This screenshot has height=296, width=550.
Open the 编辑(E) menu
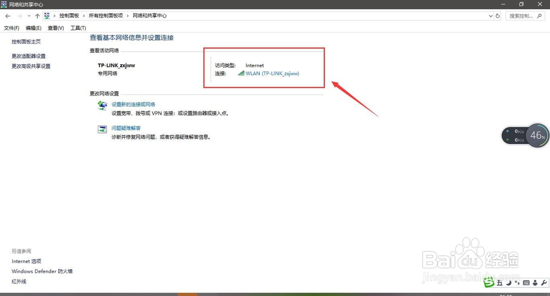(x=34, y=28)
